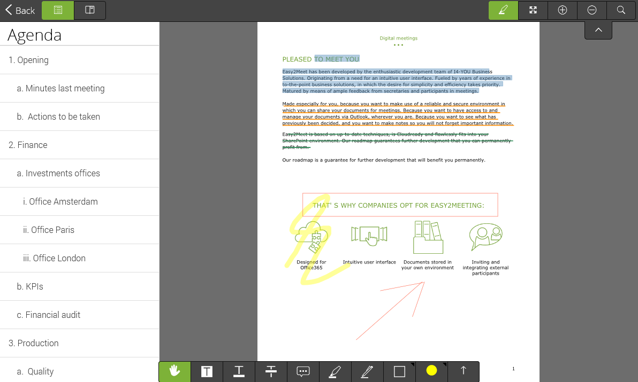Select Investments offices agenda item
The height and width of the screenshot is (382, 638).
click(79, 173)
